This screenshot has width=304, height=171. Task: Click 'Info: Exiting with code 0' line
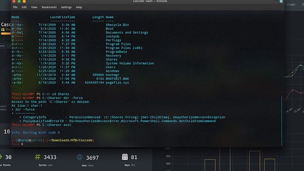point(36,133)
